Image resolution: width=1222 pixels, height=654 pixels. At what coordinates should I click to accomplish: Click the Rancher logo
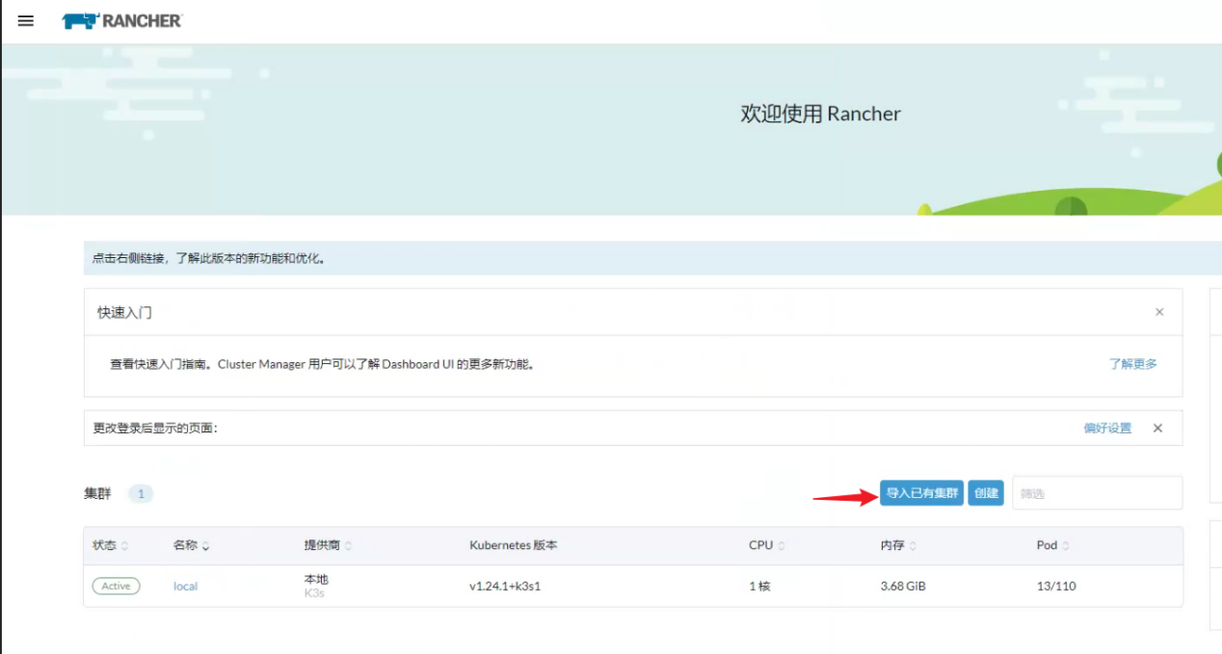[x=121, y=20]
